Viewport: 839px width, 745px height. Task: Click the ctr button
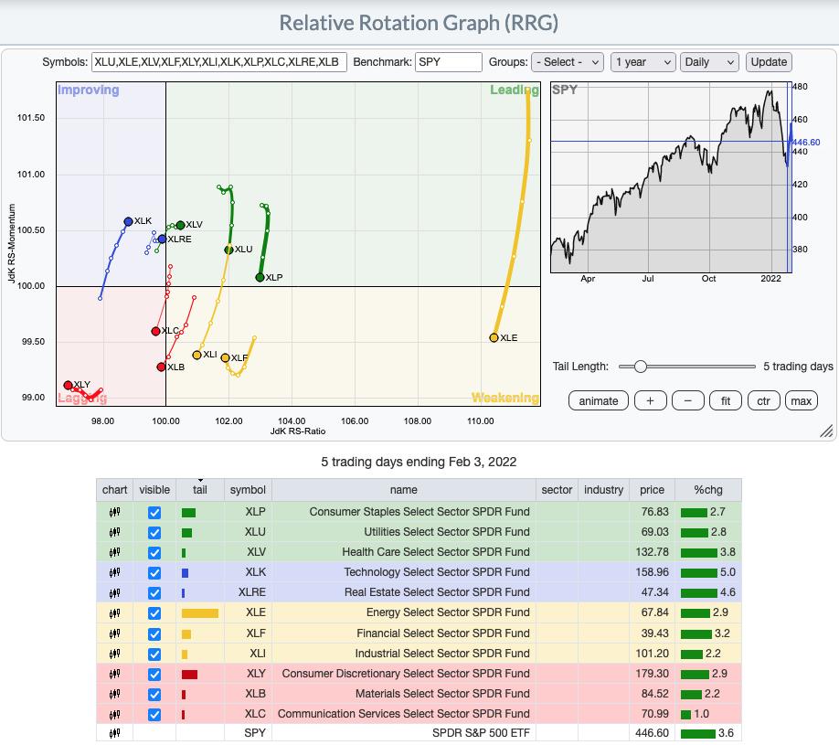tap(763, 401)
